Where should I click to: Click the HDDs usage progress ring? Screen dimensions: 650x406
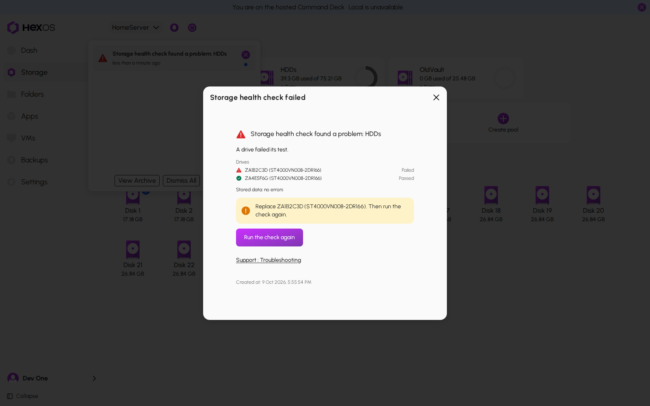pyautogui.click(x=366, y=78)
